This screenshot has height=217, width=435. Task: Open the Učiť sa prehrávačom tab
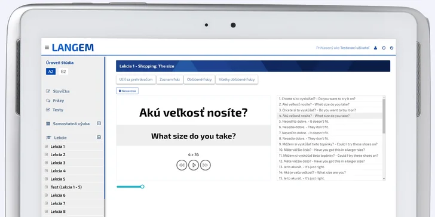[x=136, y=79]
